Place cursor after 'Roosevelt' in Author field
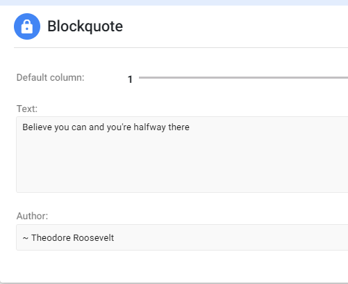Screen dimensions: 348x284 [114, 238]
